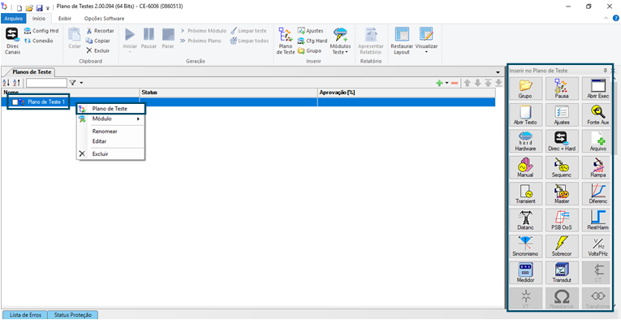Click Ajustes in the Inserir group

pos(310,31)
